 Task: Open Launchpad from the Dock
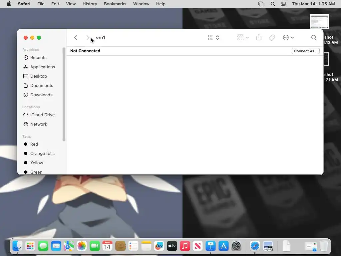click(x=30, y=246)
